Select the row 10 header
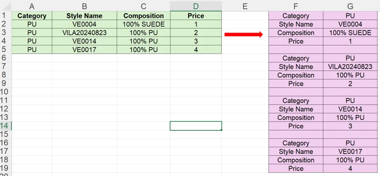Viewport: 380px width, 176px height. coord(4,92)
